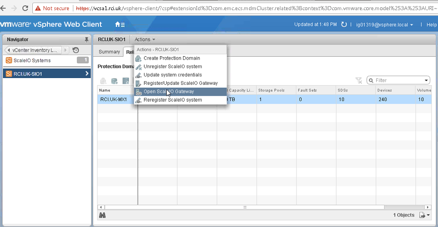Select Register/Update ScaleIO Gateway
The width and height of the screenshot is (438, 227).
coord(181,83)
